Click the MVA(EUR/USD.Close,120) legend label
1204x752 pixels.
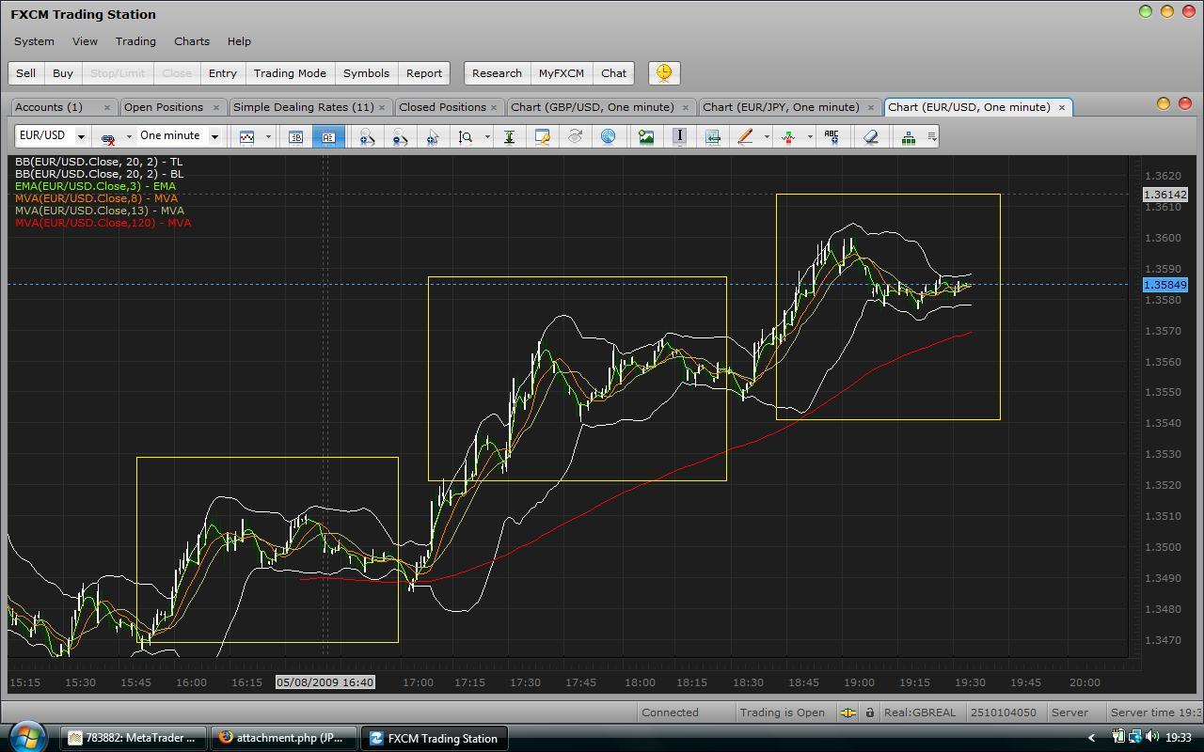[x=103, y=223]
